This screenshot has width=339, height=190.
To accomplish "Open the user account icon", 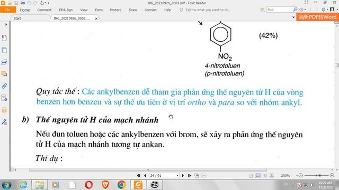I will pyautogui.click(x=332, y=9).
